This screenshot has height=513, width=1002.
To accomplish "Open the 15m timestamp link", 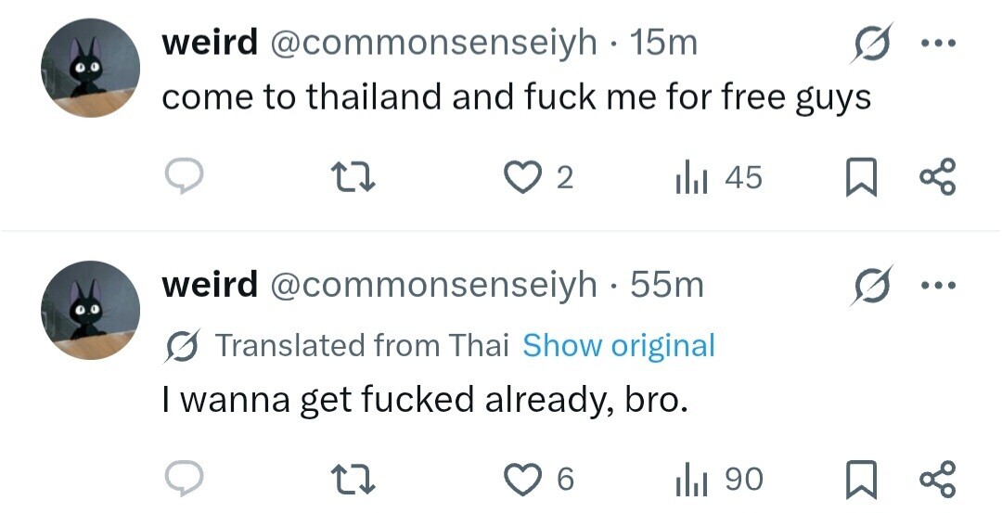I will [662, 44].
